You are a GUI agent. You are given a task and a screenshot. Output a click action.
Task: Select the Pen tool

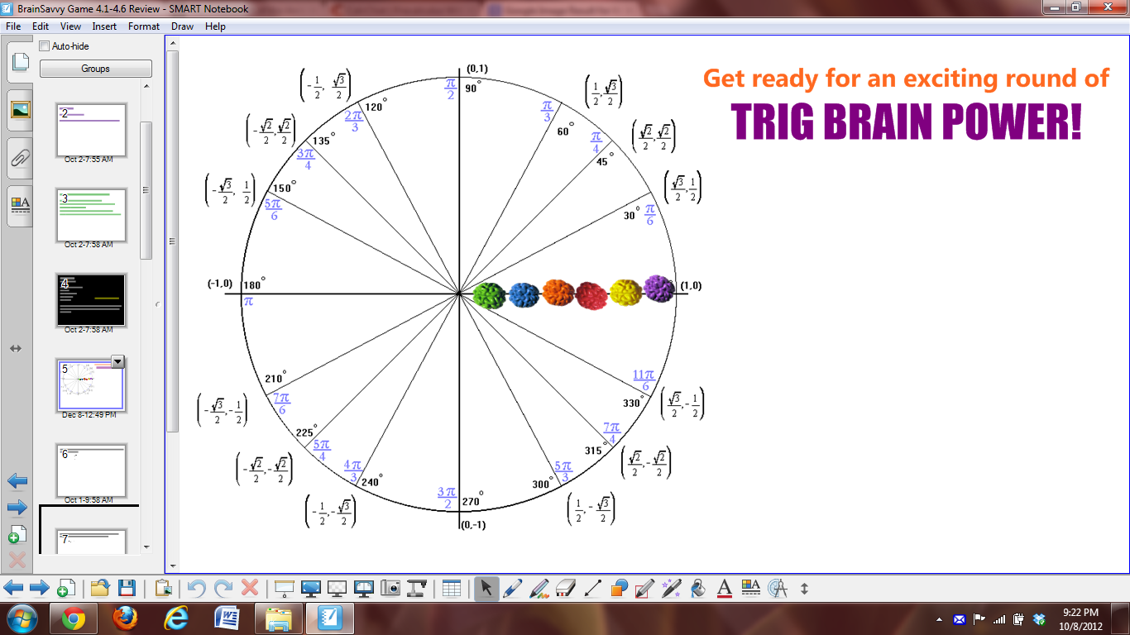click(511, 587)
